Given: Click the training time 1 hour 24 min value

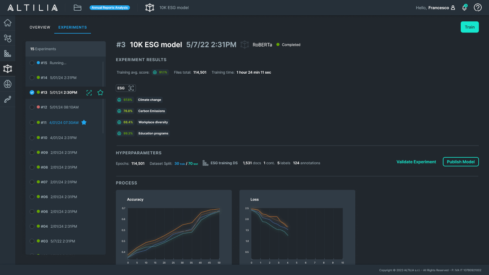Looking at the screenshot, I should point(254,72).
